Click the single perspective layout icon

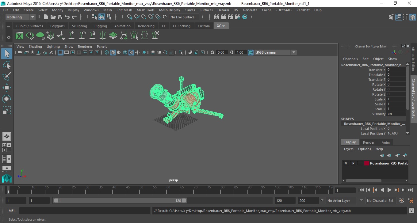point(7,136)
